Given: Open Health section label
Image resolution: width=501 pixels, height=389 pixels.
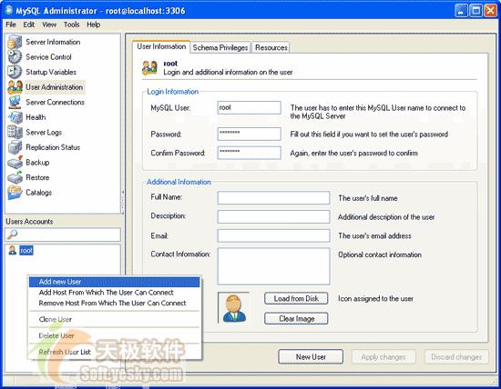Looking at the screenshot, I should pos(36,117).
